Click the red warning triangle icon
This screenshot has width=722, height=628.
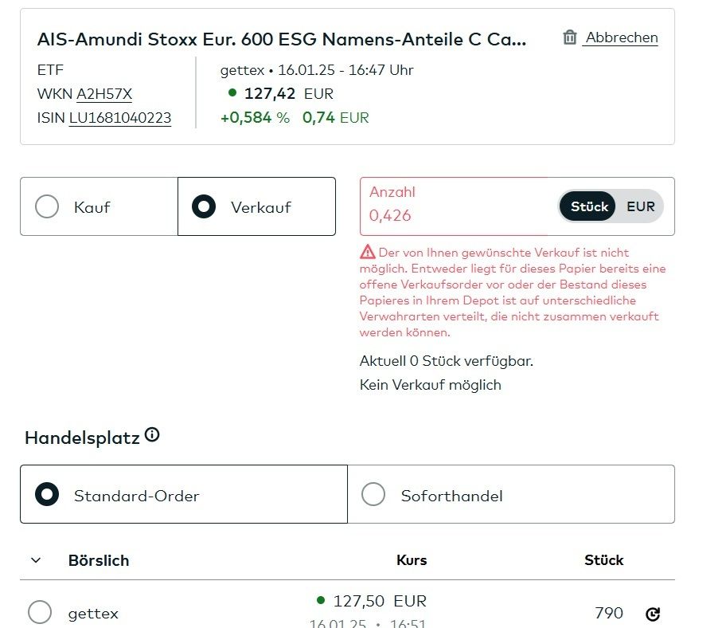click(x=367, y=253)
